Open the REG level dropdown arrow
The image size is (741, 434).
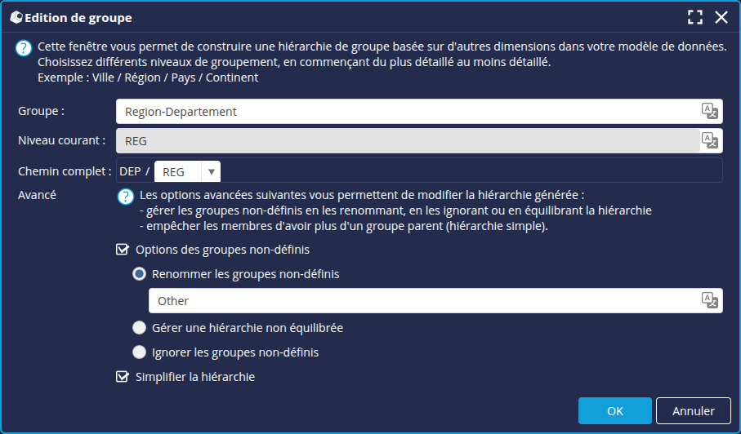click(x=212, y=171)
